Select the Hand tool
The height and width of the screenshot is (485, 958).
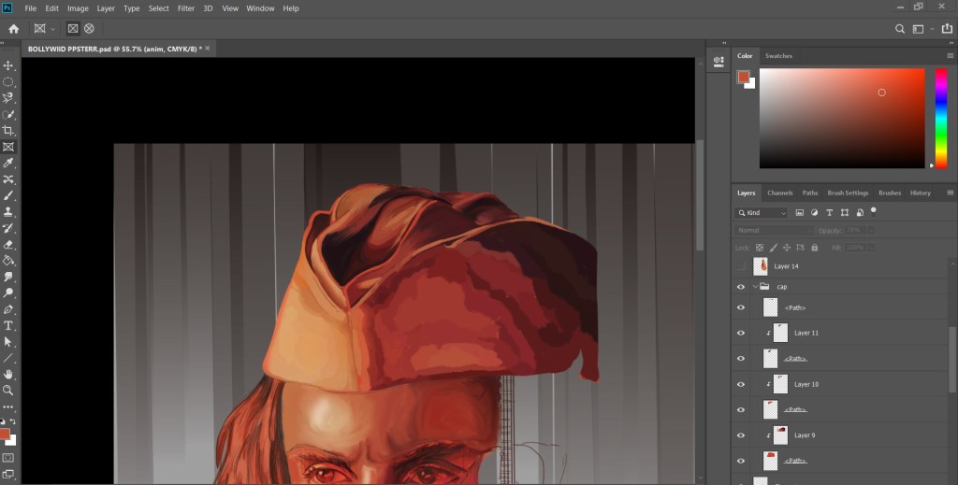click(x=8, y=374)
